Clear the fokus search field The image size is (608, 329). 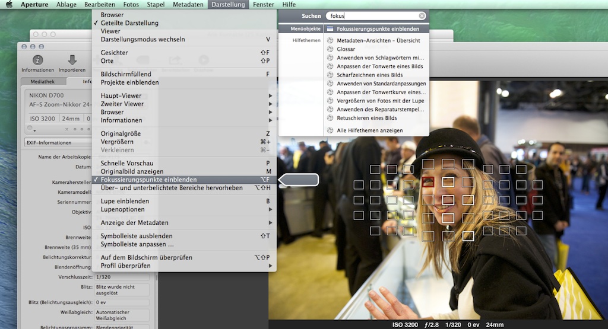pos(422,16)
